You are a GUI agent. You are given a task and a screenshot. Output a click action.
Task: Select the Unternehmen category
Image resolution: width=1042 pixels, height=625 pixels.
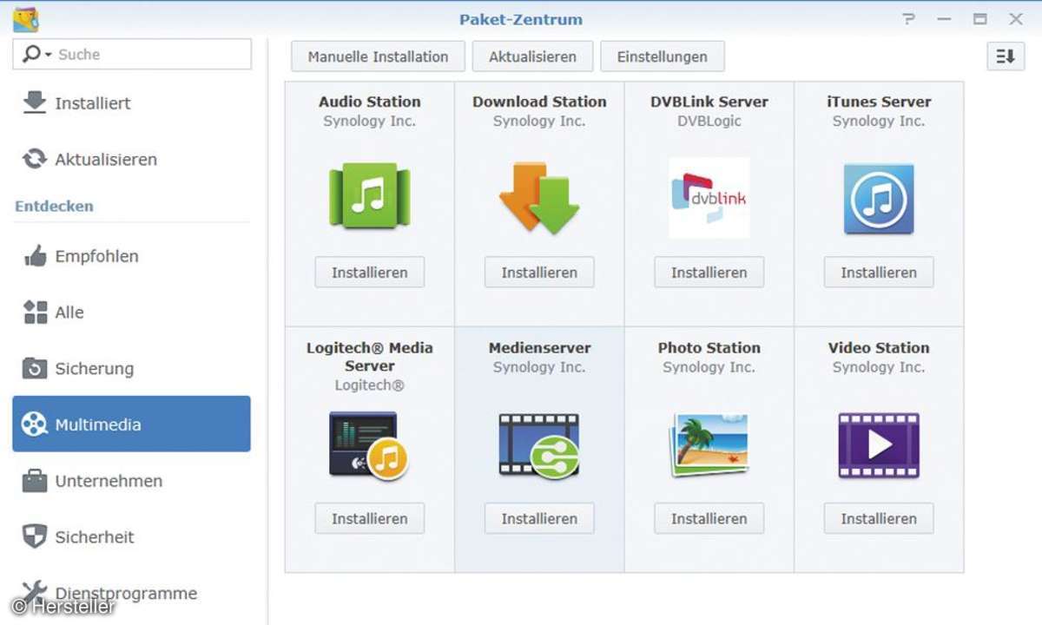point(131,480)
